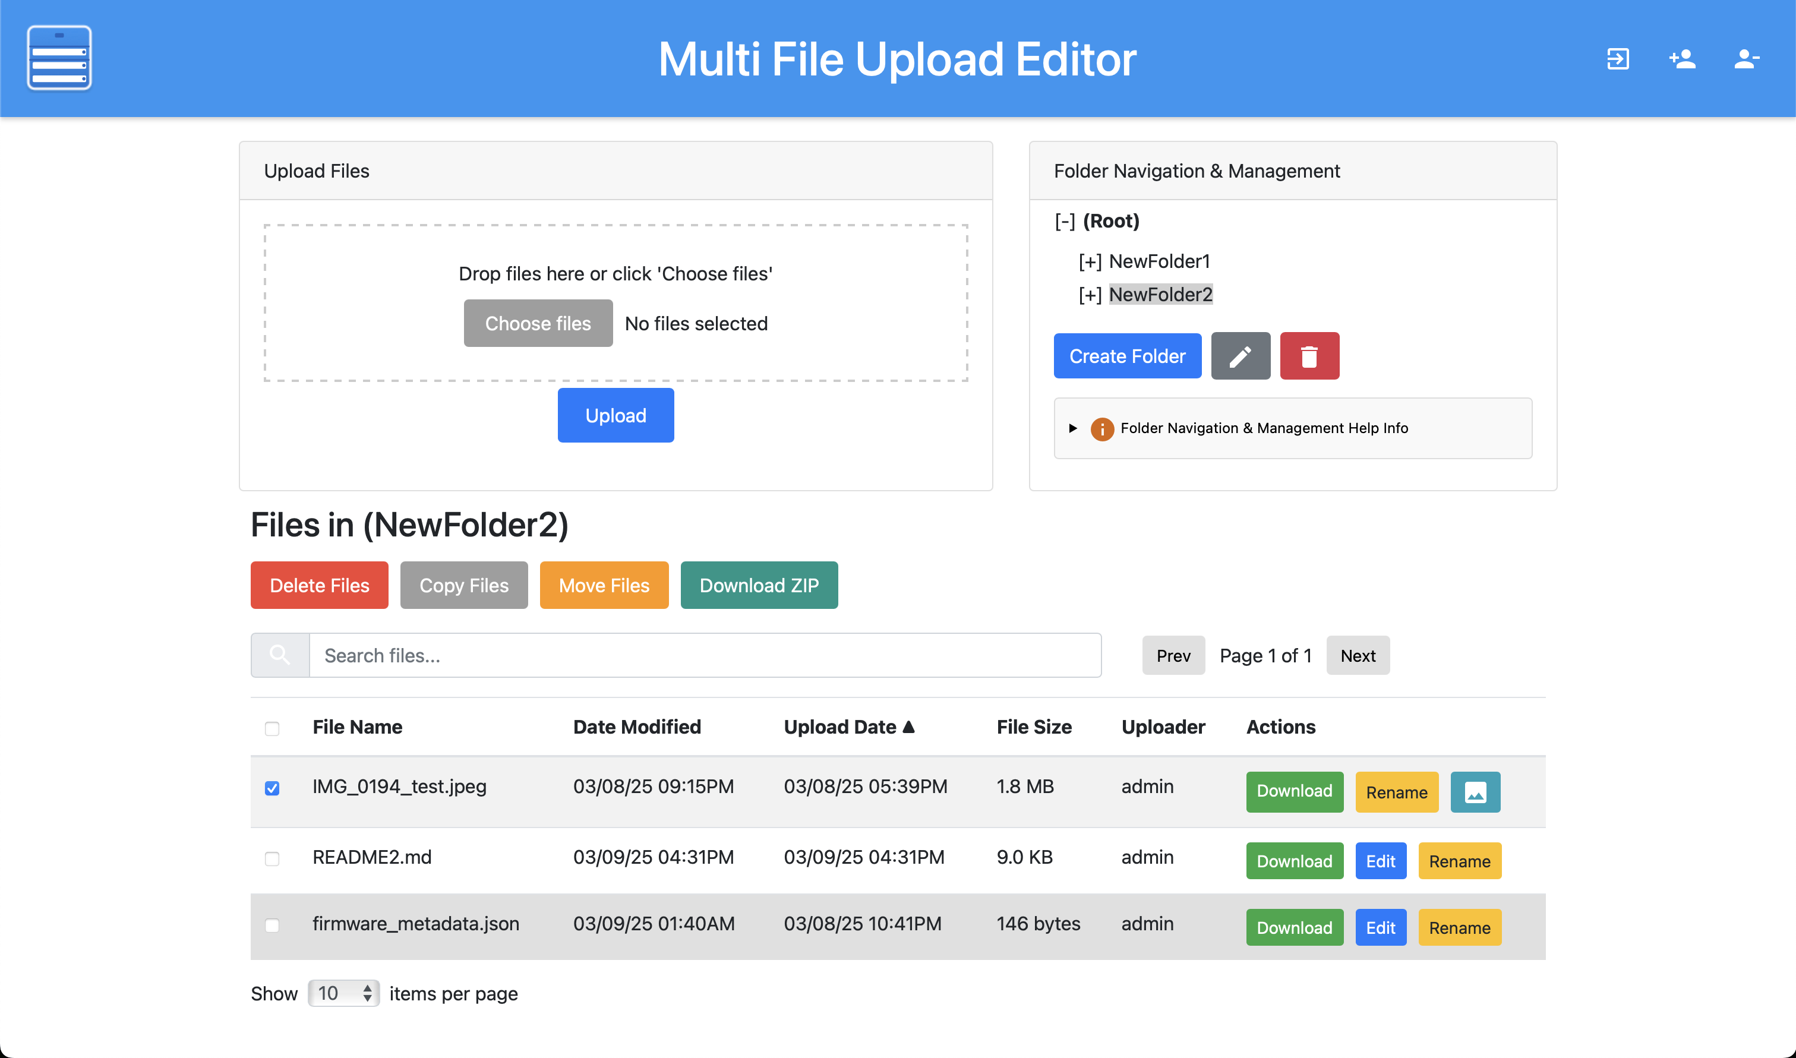Select the (Root) folder in tree
Viewport: 1796px width, 1058px height.
point(1110,221)
